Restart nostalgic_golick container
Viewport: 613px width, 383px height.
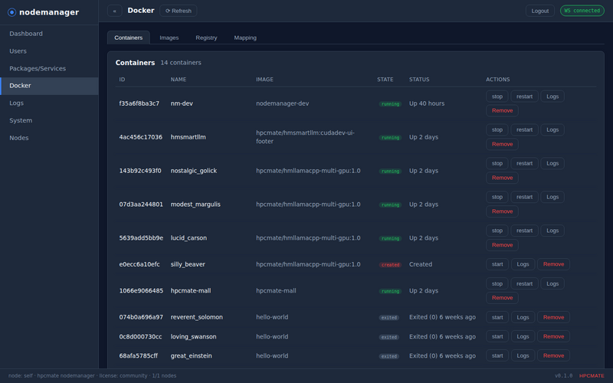[x=524, y=163]
